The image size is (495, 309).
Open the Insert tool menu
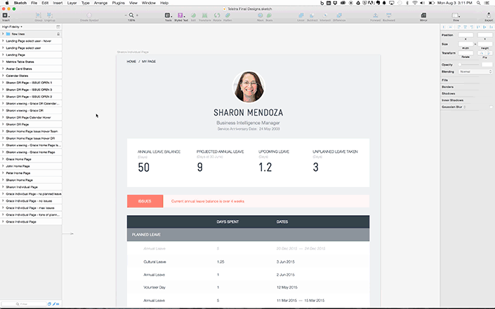click(6, 15)
